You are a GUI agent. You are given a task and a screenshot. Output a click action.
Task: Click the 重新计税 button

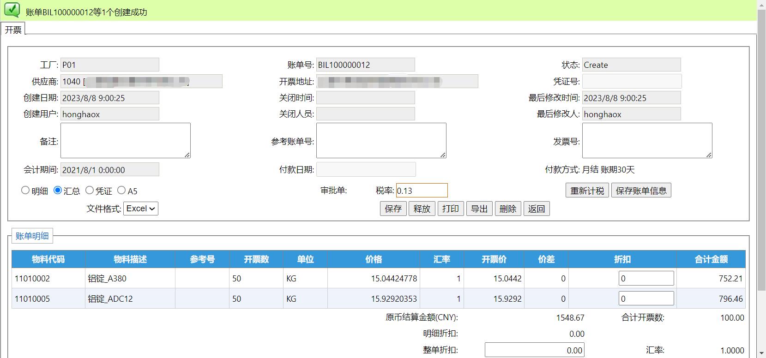(587, 191)
